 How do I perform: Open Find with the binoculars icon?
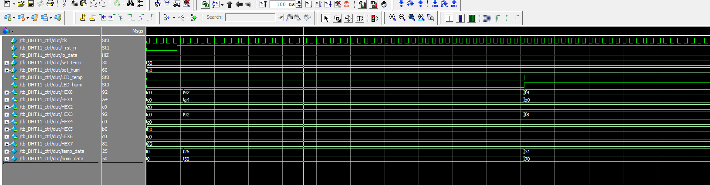pyautogui.click(x=130, y=4)
